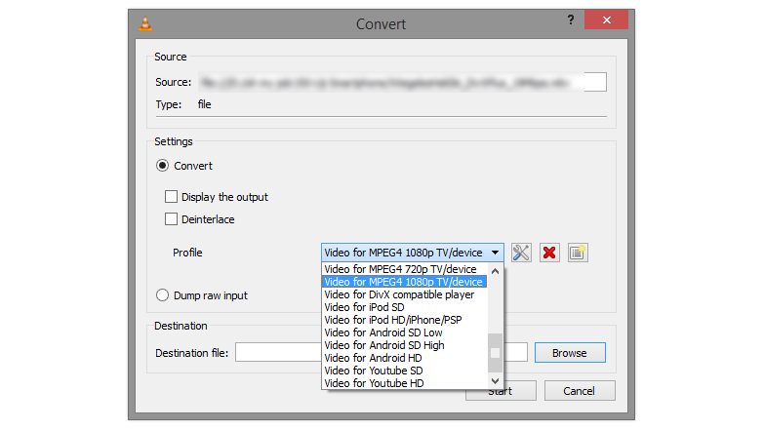Select Video for iPod SD profile

coord(366,307)
